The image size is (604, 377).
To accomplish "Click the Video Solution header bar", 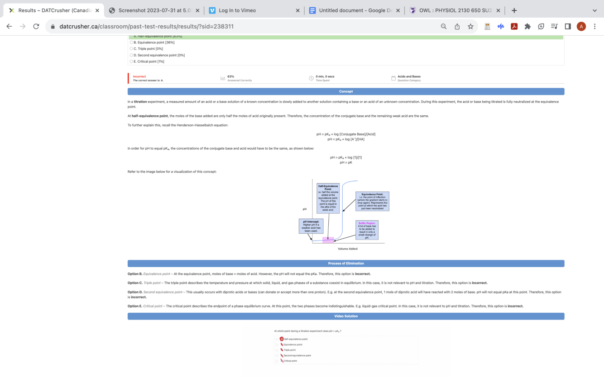I will point(346,316).
